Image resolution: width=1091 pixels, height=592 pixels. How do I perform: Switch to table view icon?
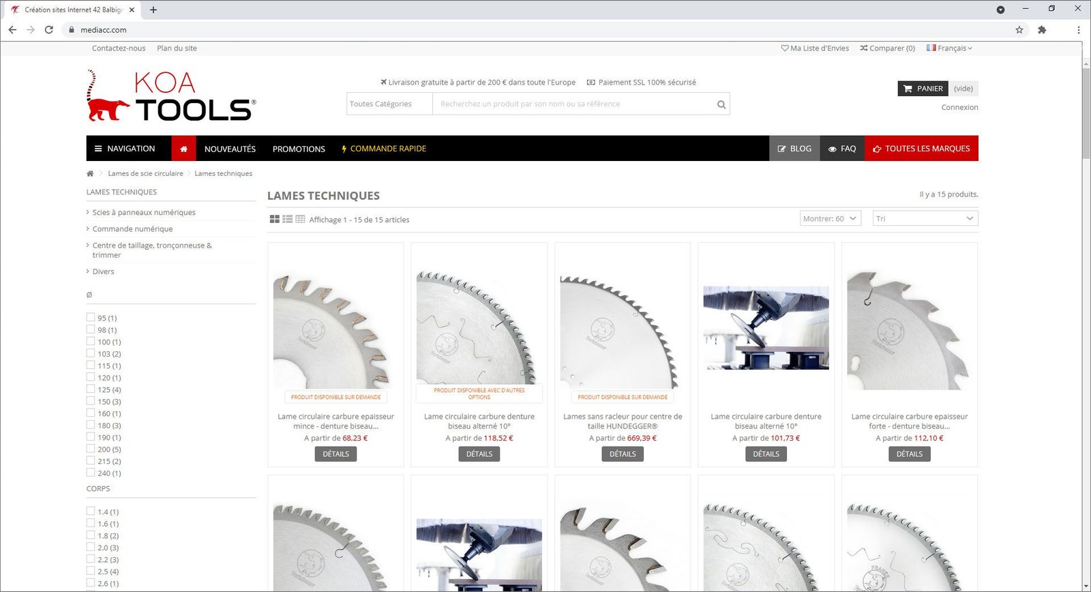[x=300, y=219]
